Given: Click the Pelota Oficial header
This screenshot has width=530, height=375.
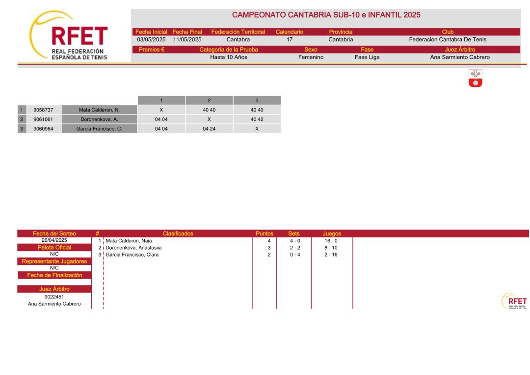Looking at the screenshot, I should tap(54, 247).
